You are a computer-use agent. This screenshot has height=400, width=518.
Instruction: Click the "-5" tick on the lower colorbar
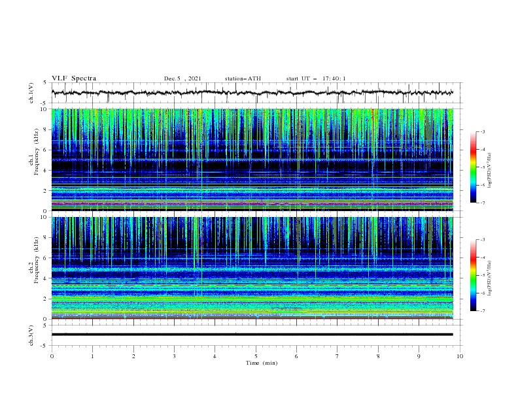pyautogui.click(x=483, y=275)
